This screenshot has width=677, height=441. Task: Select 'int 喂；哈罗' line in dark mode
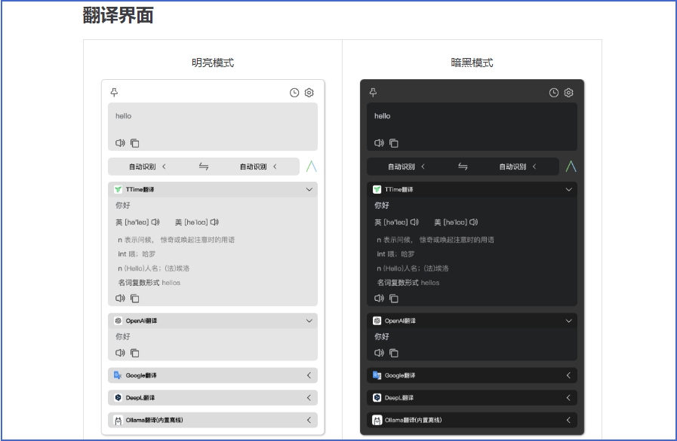pyautogui.click(x=395, y=254)
